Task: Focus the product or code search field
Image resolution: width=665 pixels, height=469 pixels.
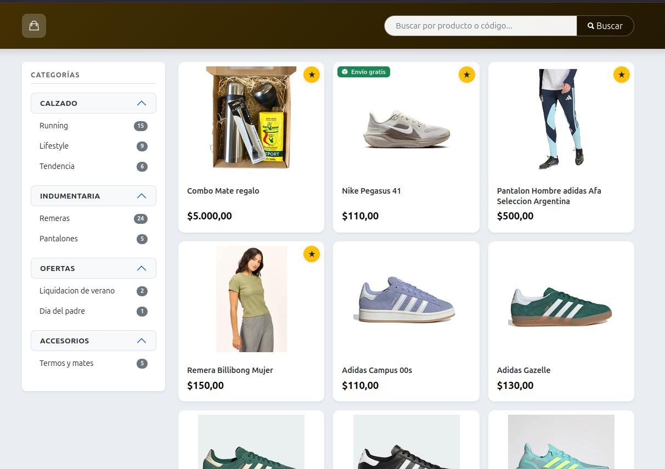Action: pos(481,26)
